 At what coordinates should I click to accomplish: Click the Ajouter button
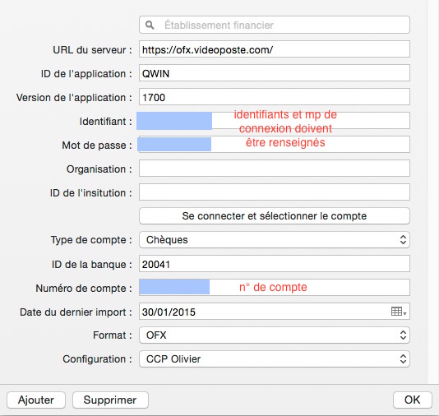pyautogui.click(x=36, y=400)
